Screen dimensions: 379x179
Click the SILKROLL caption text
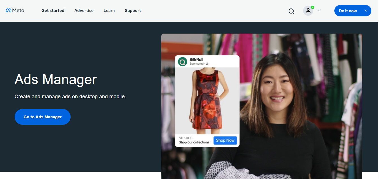pos(186,138)
